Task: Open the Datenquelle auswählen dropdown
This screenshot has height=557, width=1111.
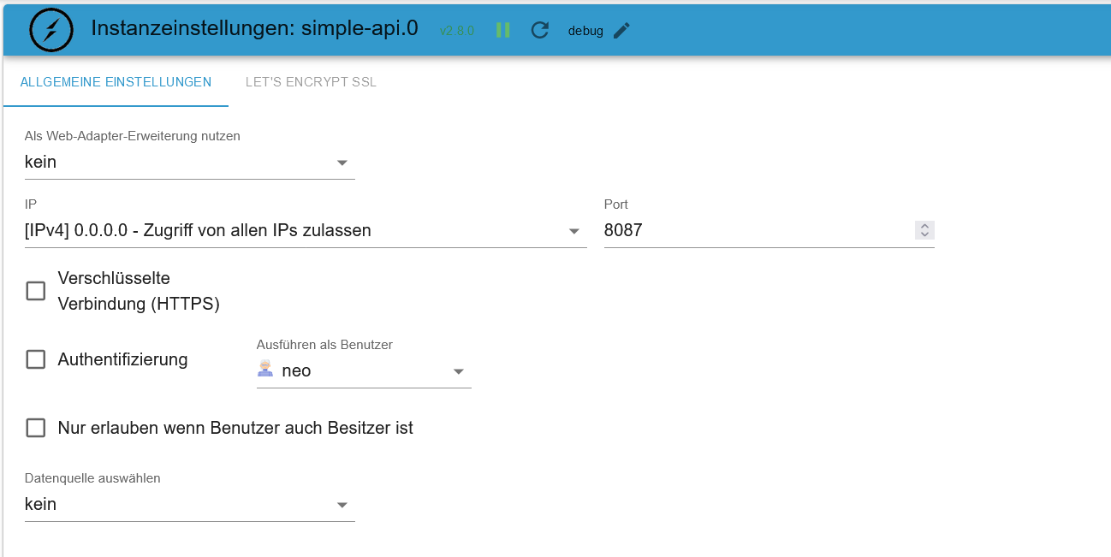Action: pos(189,504)
